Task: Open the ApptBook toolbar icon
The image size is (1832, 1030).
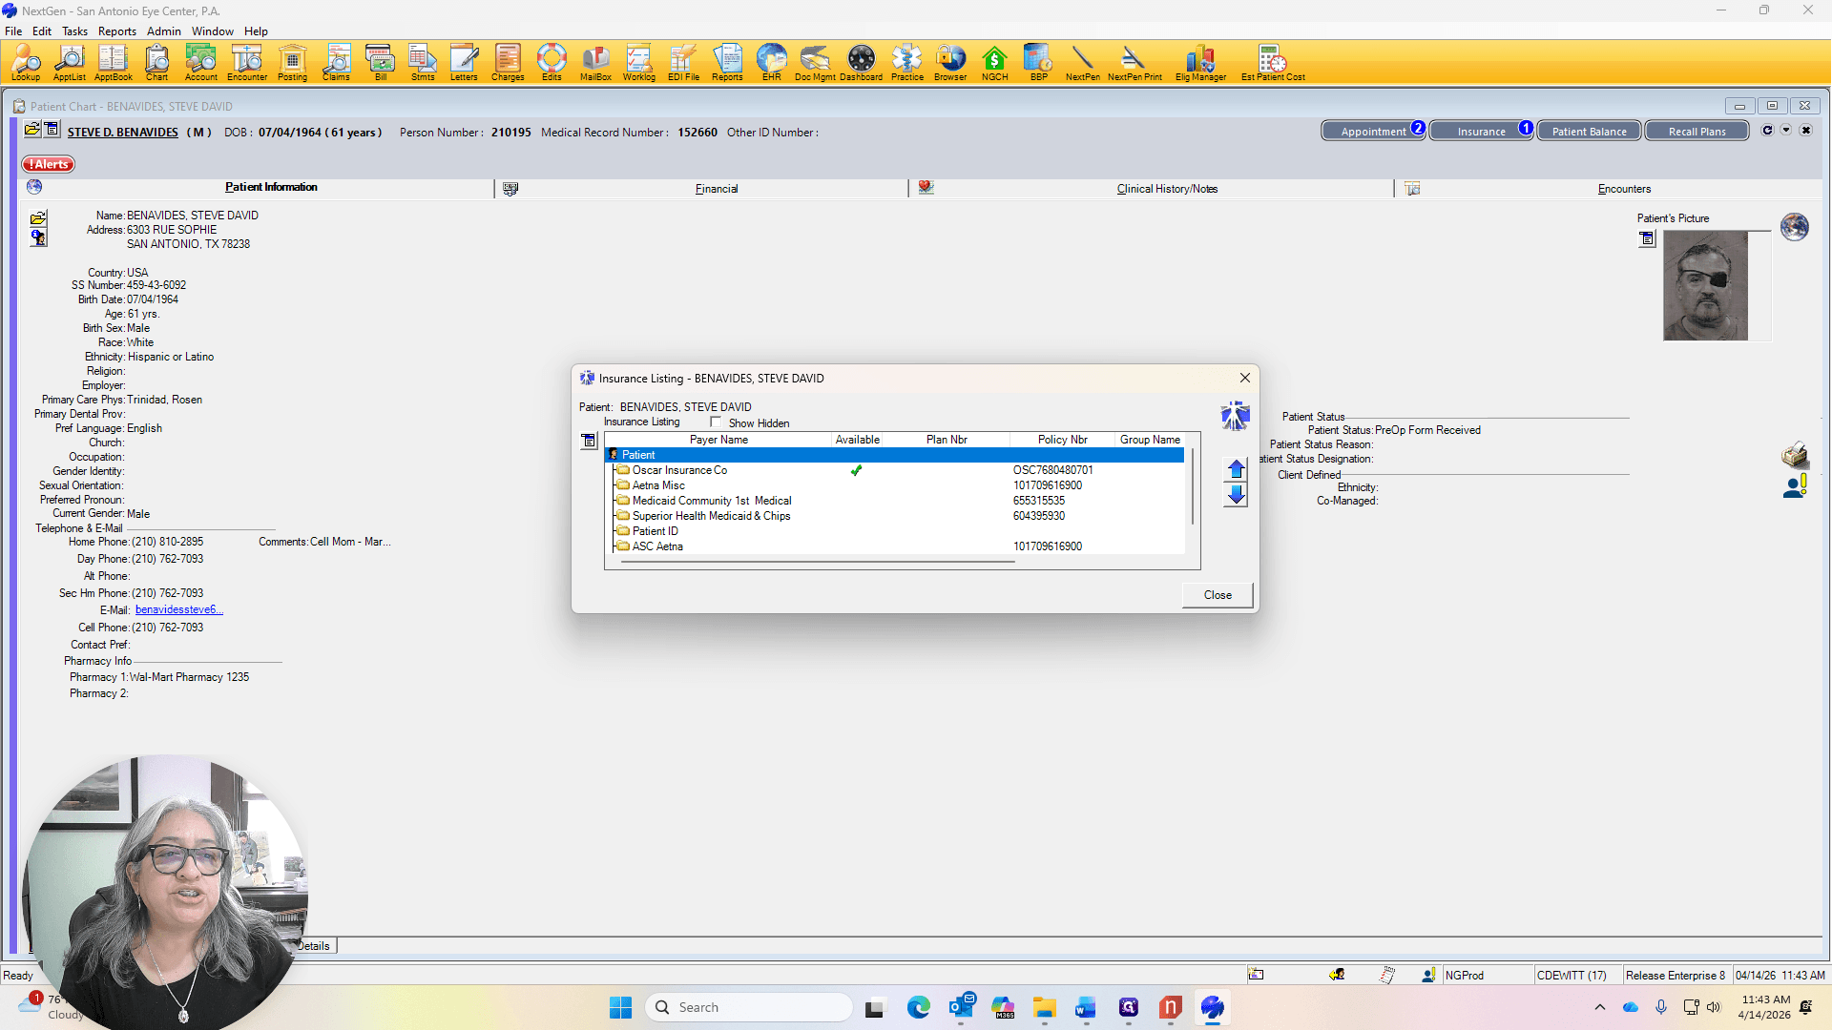Action: (113, 63)
